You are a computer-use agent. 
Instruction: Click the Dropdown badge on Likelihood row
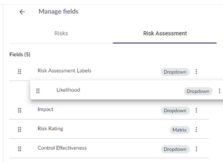(198, 91)
